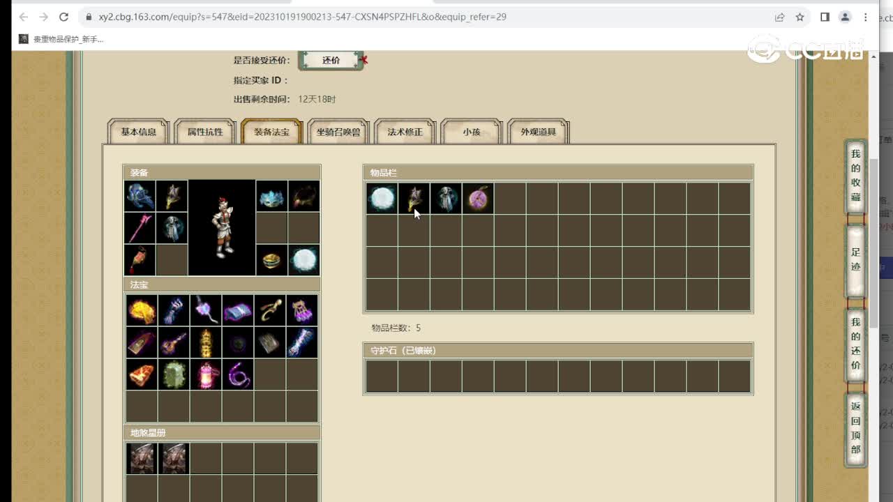Switch to the 基本信息 tab
This screenshot has width=893, height=502.
139,132
